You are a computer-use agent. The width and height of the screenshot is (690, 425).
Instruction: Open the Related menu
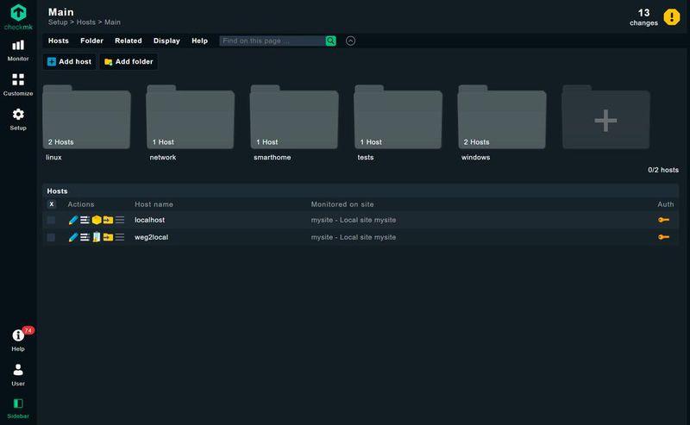(x=129, y=41)
